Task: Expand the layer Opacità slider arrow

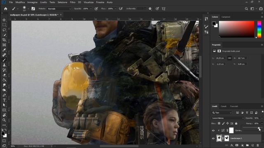Action: tap(262, 118)
